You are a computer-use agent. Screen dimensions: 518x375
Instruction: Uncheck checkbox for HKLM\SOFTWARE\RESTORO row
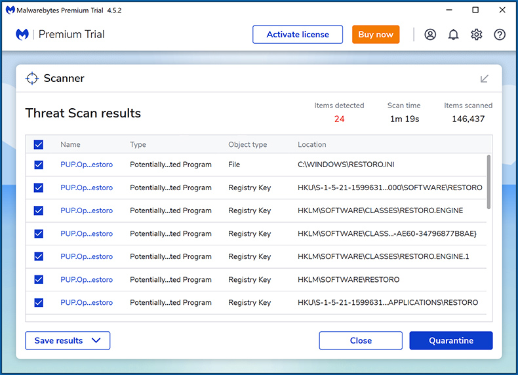[x=39, y=279]
